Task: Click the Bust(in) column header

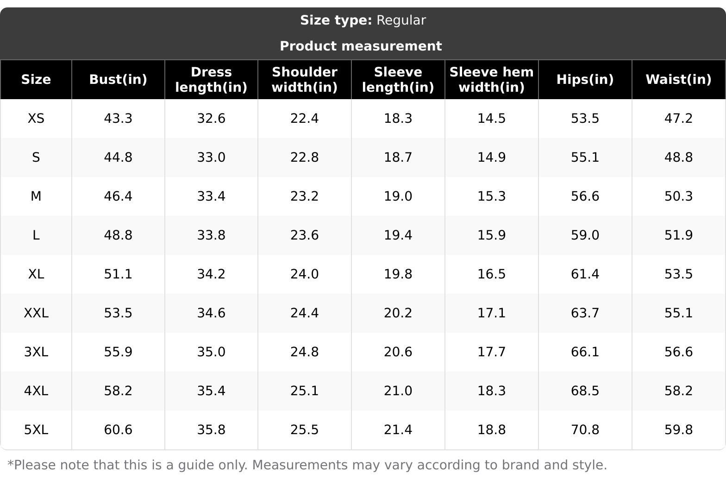Action: 118,80
